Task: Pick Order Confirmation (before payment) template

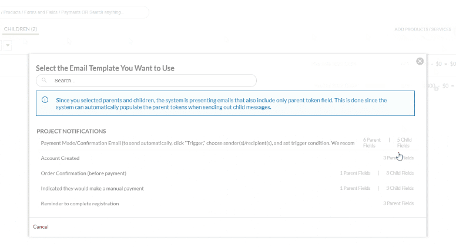Action: pyautogui.click(x=83, y=173)
